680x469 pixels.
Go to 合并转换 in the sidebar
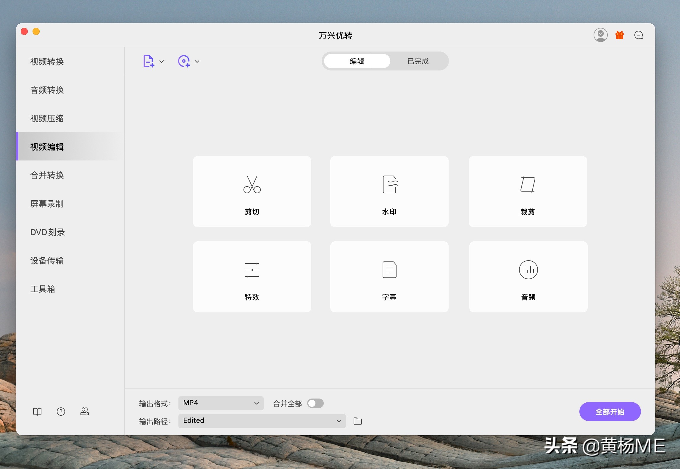click(70, 175)
